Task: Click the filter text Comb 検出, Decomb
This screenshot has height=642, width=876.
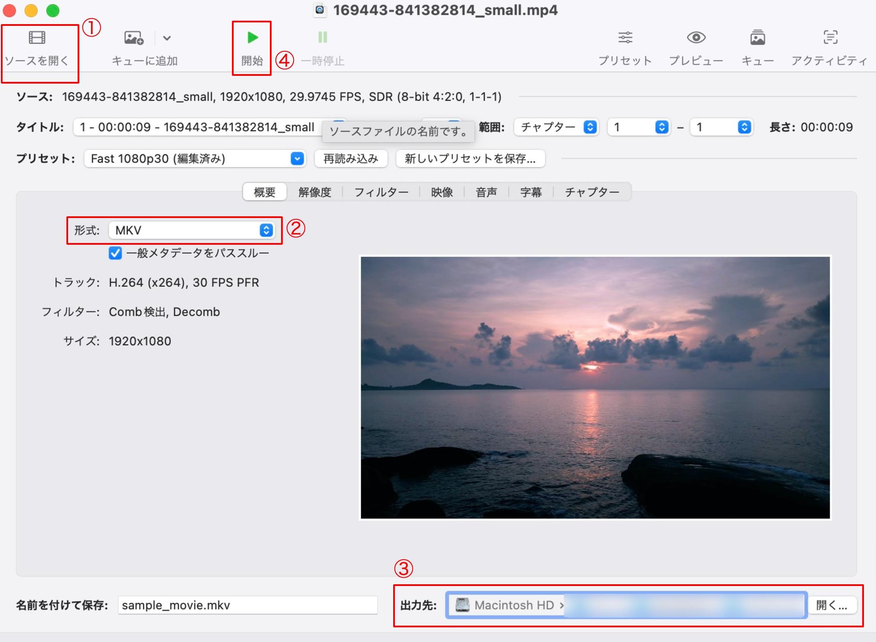Action: (x=164, y=312)
